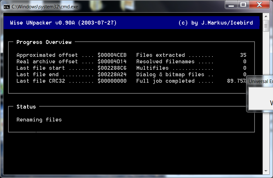Focus the Universal Extractor dialog title
The height and width of the screenshot is (178, 273).
pos(260,81)
